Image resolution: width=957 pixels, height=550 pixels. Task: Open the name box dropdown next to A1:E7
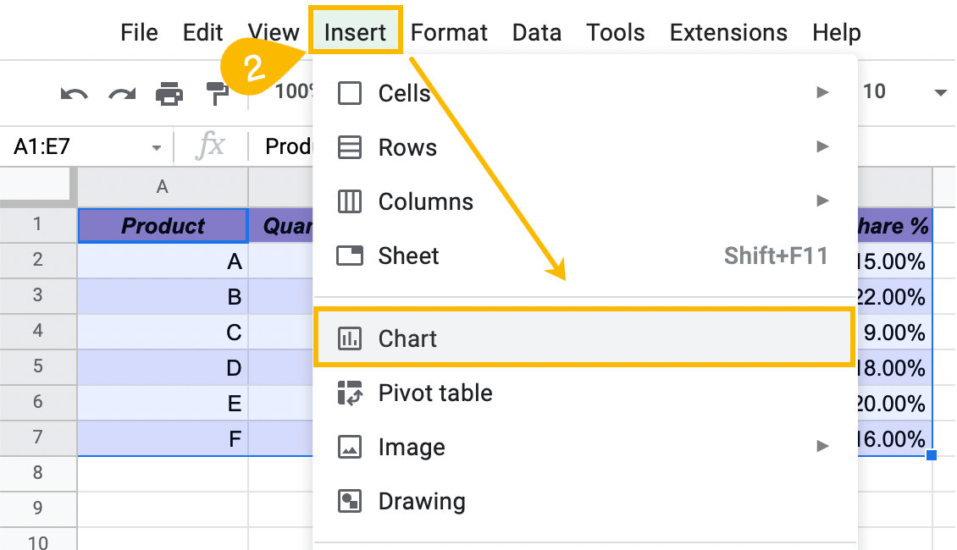(158, 146)
